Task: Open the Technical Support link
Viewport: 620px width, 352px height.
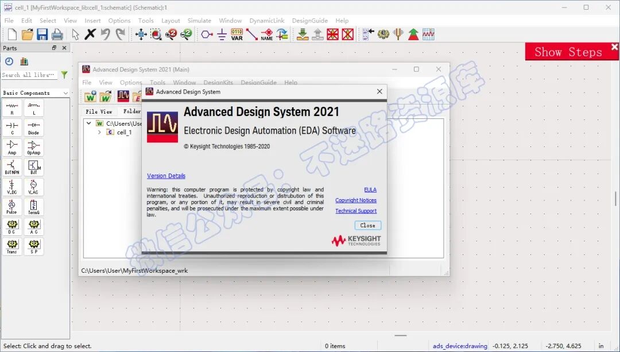Action: pyautogui.click(x=356, y=211)
